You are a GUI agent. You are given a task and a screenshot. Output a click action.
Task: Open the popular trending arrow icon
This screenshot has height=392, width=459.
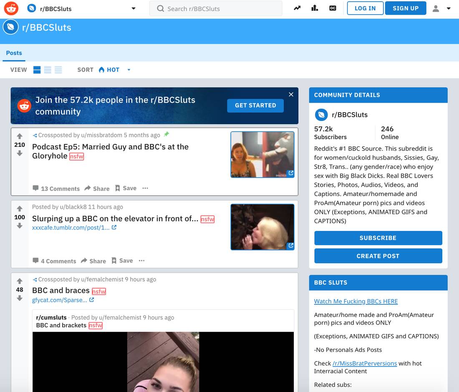click(297, 8)
